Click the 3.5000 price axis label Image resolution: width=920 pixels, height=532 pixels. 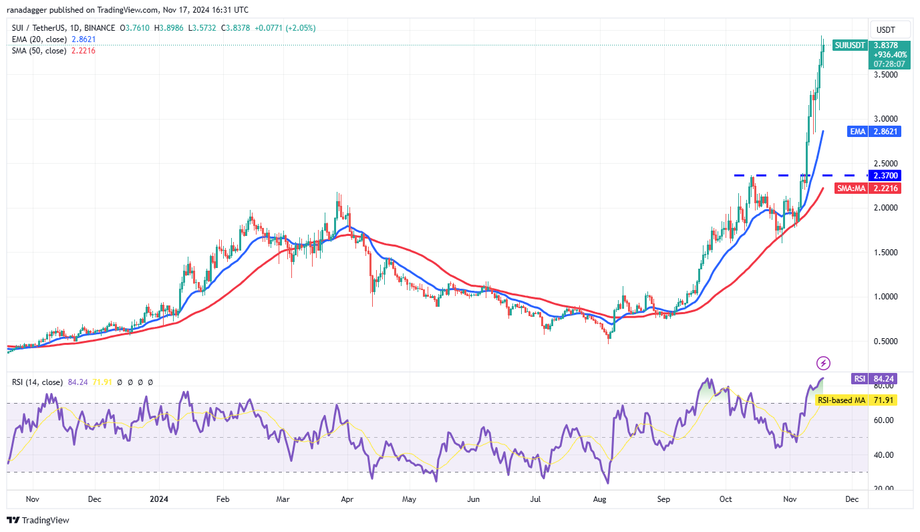pyautogui.click(x=887, y=75)
